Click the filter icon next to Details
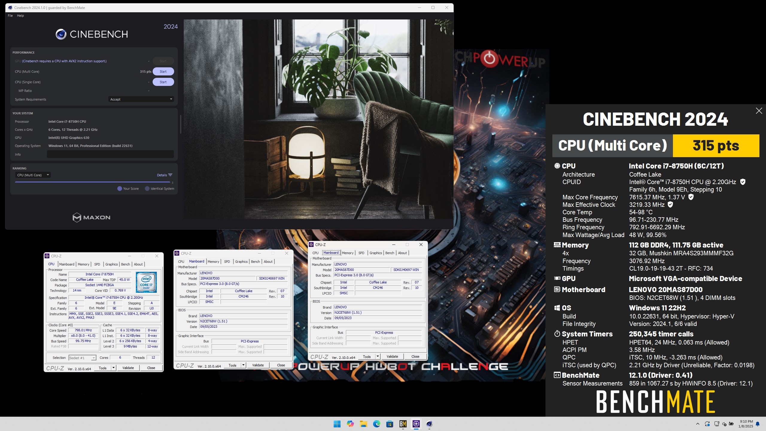Image resolution: width=766 pixels, height=431 pixels. (170, 175)
